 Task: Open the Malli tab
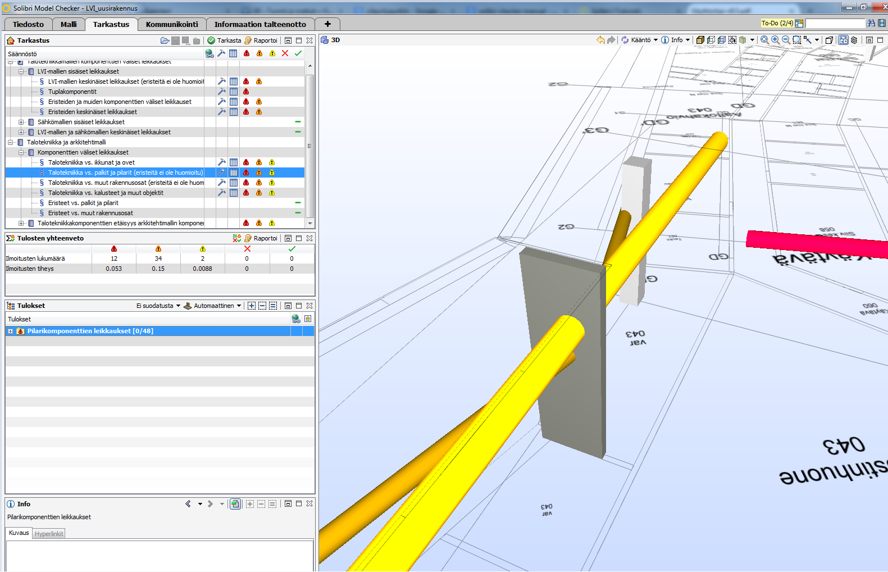tap(69, 24)
